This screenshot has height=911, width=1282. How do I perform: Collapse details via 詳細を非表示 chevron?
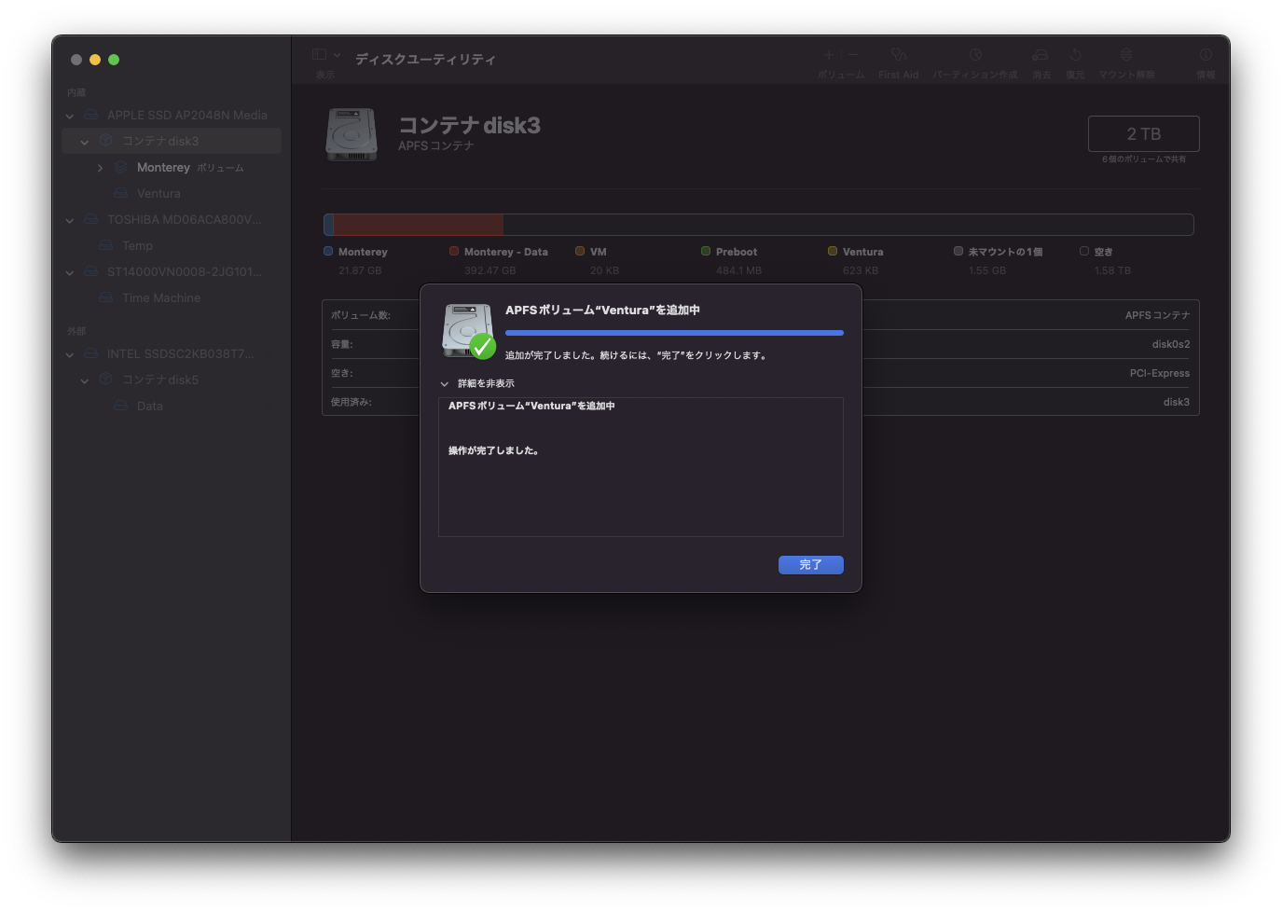(x=445, y=384)
